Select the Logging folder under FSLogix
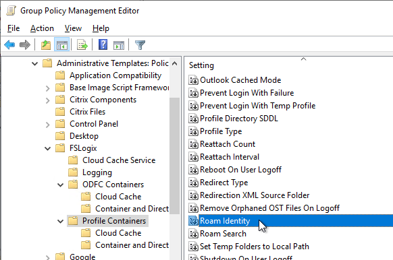 pyautogui.click(x=97, y=172)
